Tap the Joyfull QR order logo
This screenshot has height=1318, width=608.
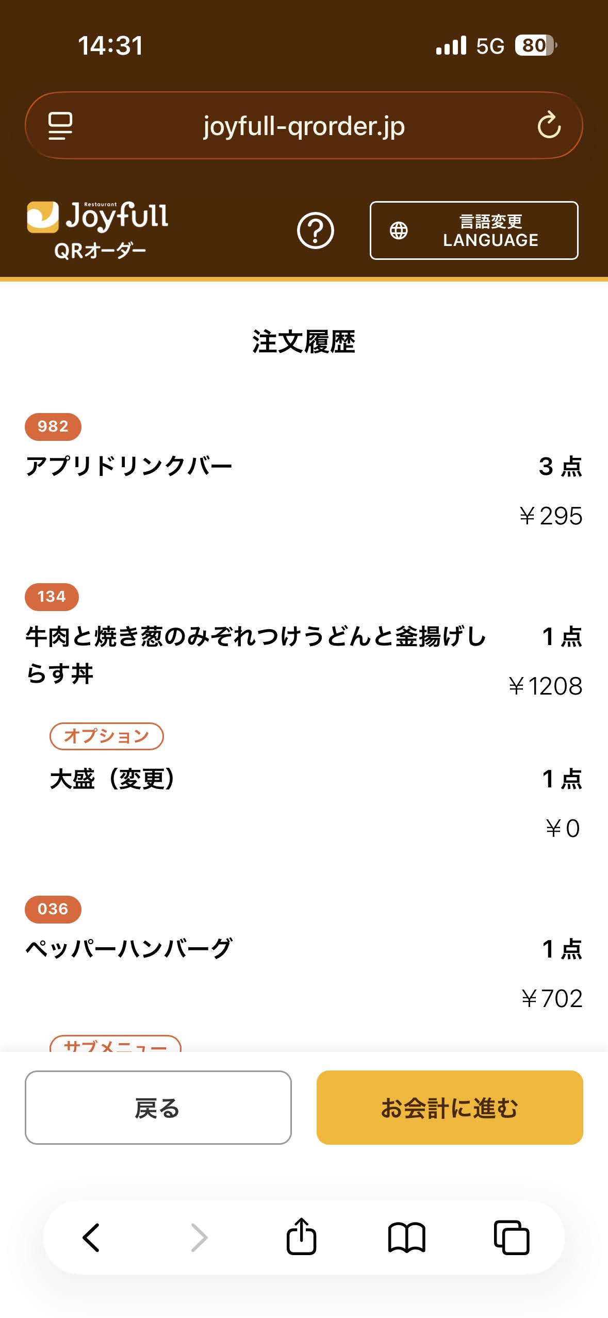click(97, 229)
